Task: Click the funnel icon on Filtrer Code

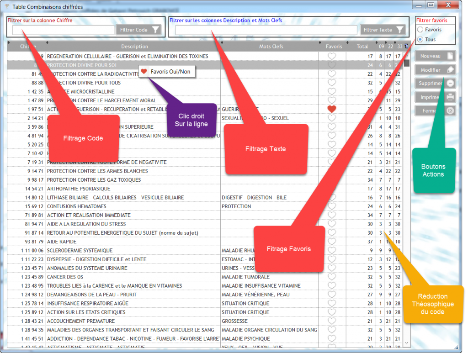Action: tap(156, 30)
